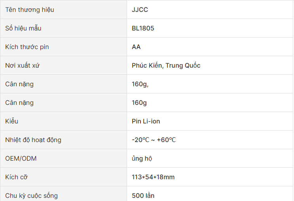
Task: Click the 'Số hiệu mẫu' label
Action: pyautogui.click(x=23, y=28)
